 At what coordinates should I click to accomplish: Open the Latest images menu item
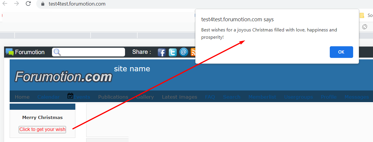coord(180,97)
